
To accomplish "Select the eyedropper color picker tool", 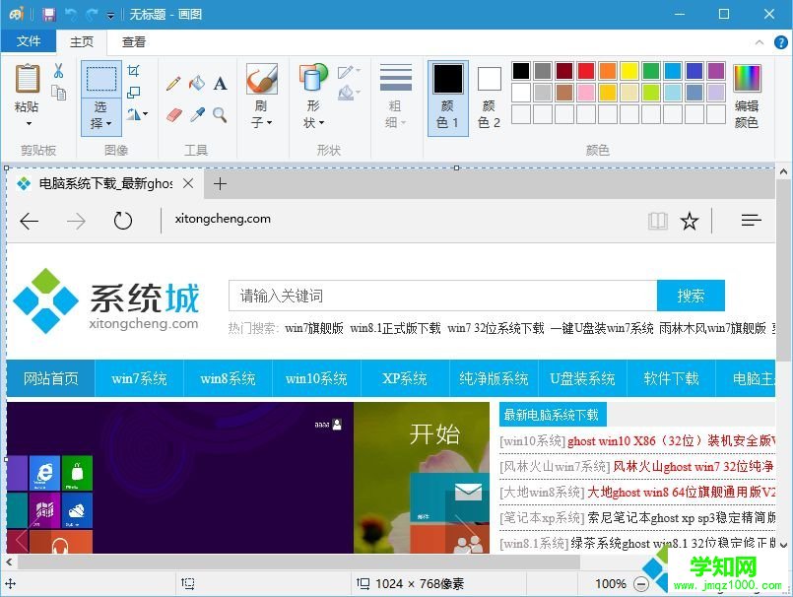I will coord(198,113).
